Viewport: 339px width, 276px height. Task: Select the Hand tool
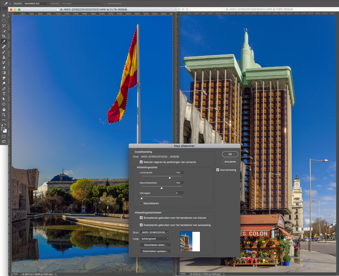[x=4, y=109]
